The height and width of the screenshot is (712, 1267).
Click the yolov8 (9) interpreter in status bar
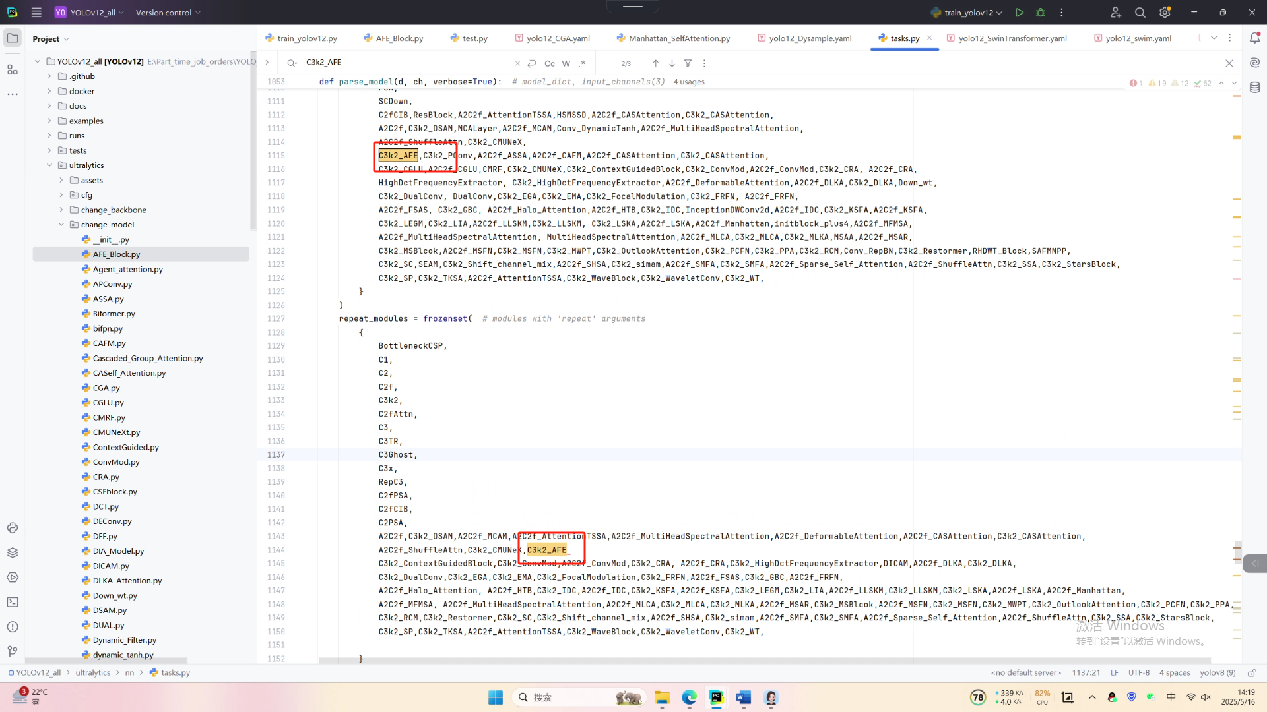tap(1217, 673)
